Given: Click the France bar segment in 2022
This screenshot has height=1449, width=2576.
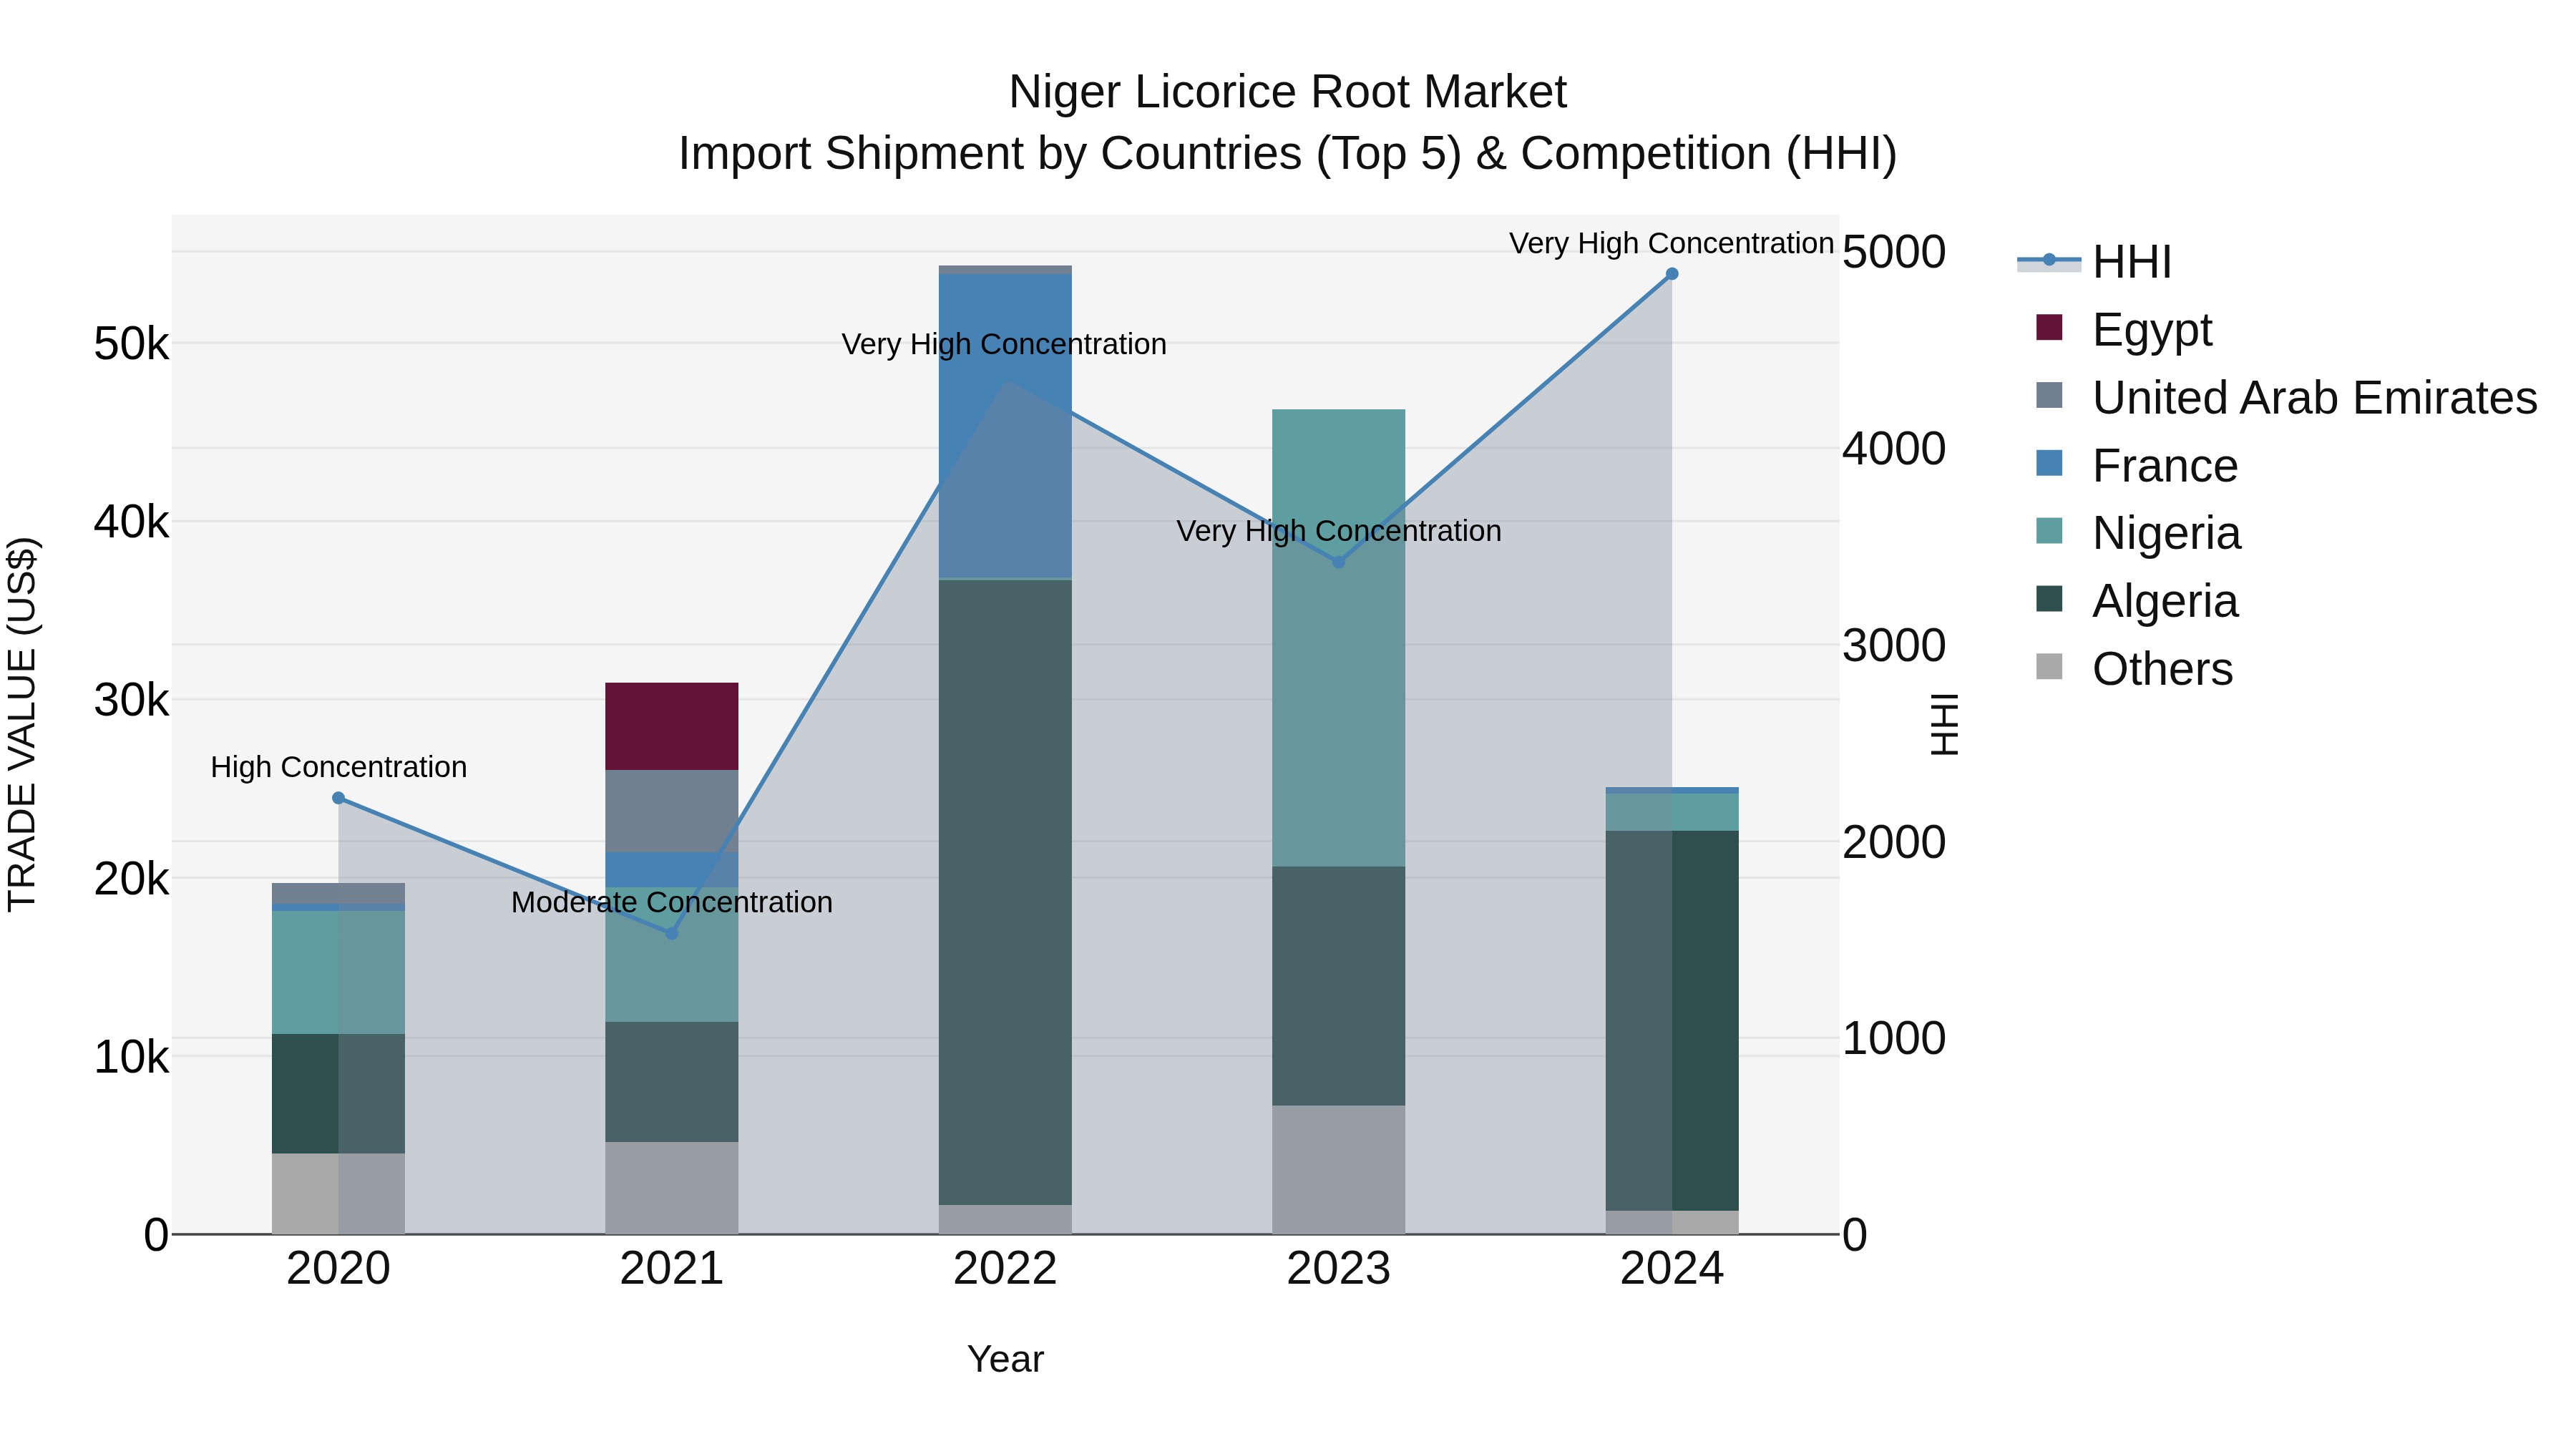Looking at the screenshot, I should [x=1005, y=426].
